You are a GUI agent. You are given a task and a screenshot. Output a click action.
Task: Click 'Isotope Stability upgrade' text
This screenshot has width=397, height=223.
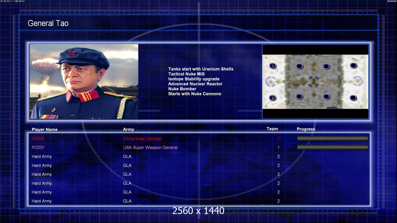pos(194,79)
